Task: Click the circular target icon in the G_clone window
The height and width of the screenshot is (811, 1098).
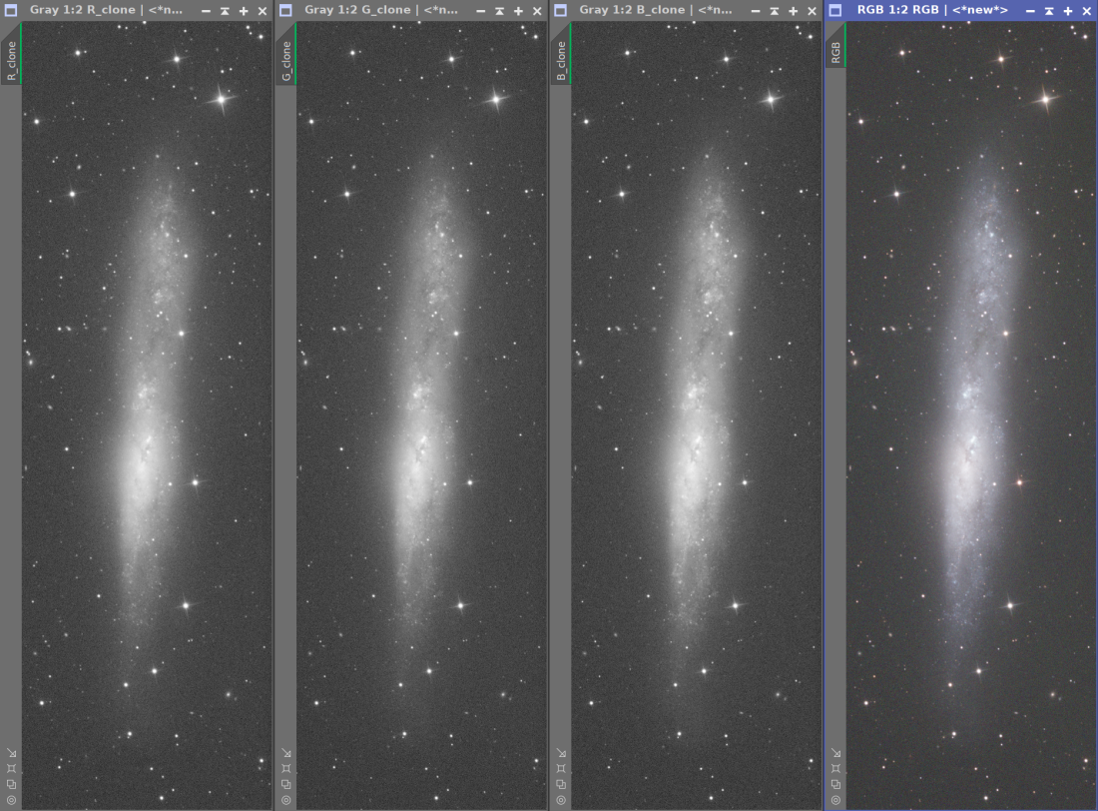Action: [285, 800]
